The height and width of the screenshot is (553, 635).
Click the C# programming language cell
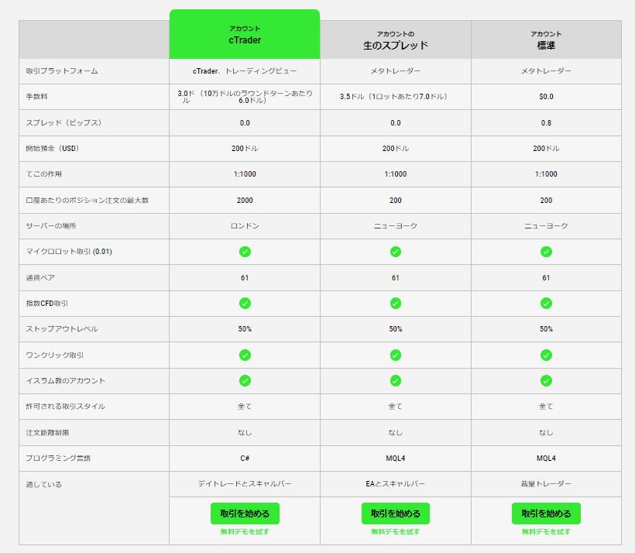[x=245, y=459]
